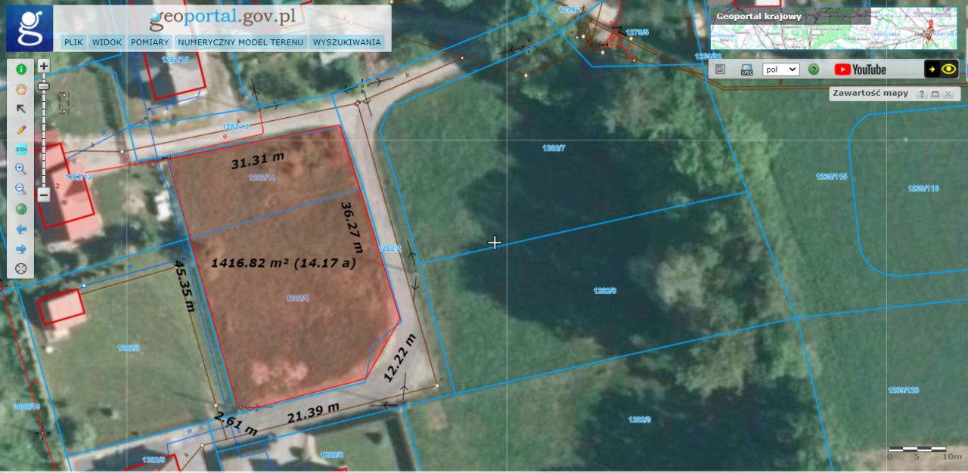Select the zoom out magnifier tool
Screen dimensions: 968x473
21,189
